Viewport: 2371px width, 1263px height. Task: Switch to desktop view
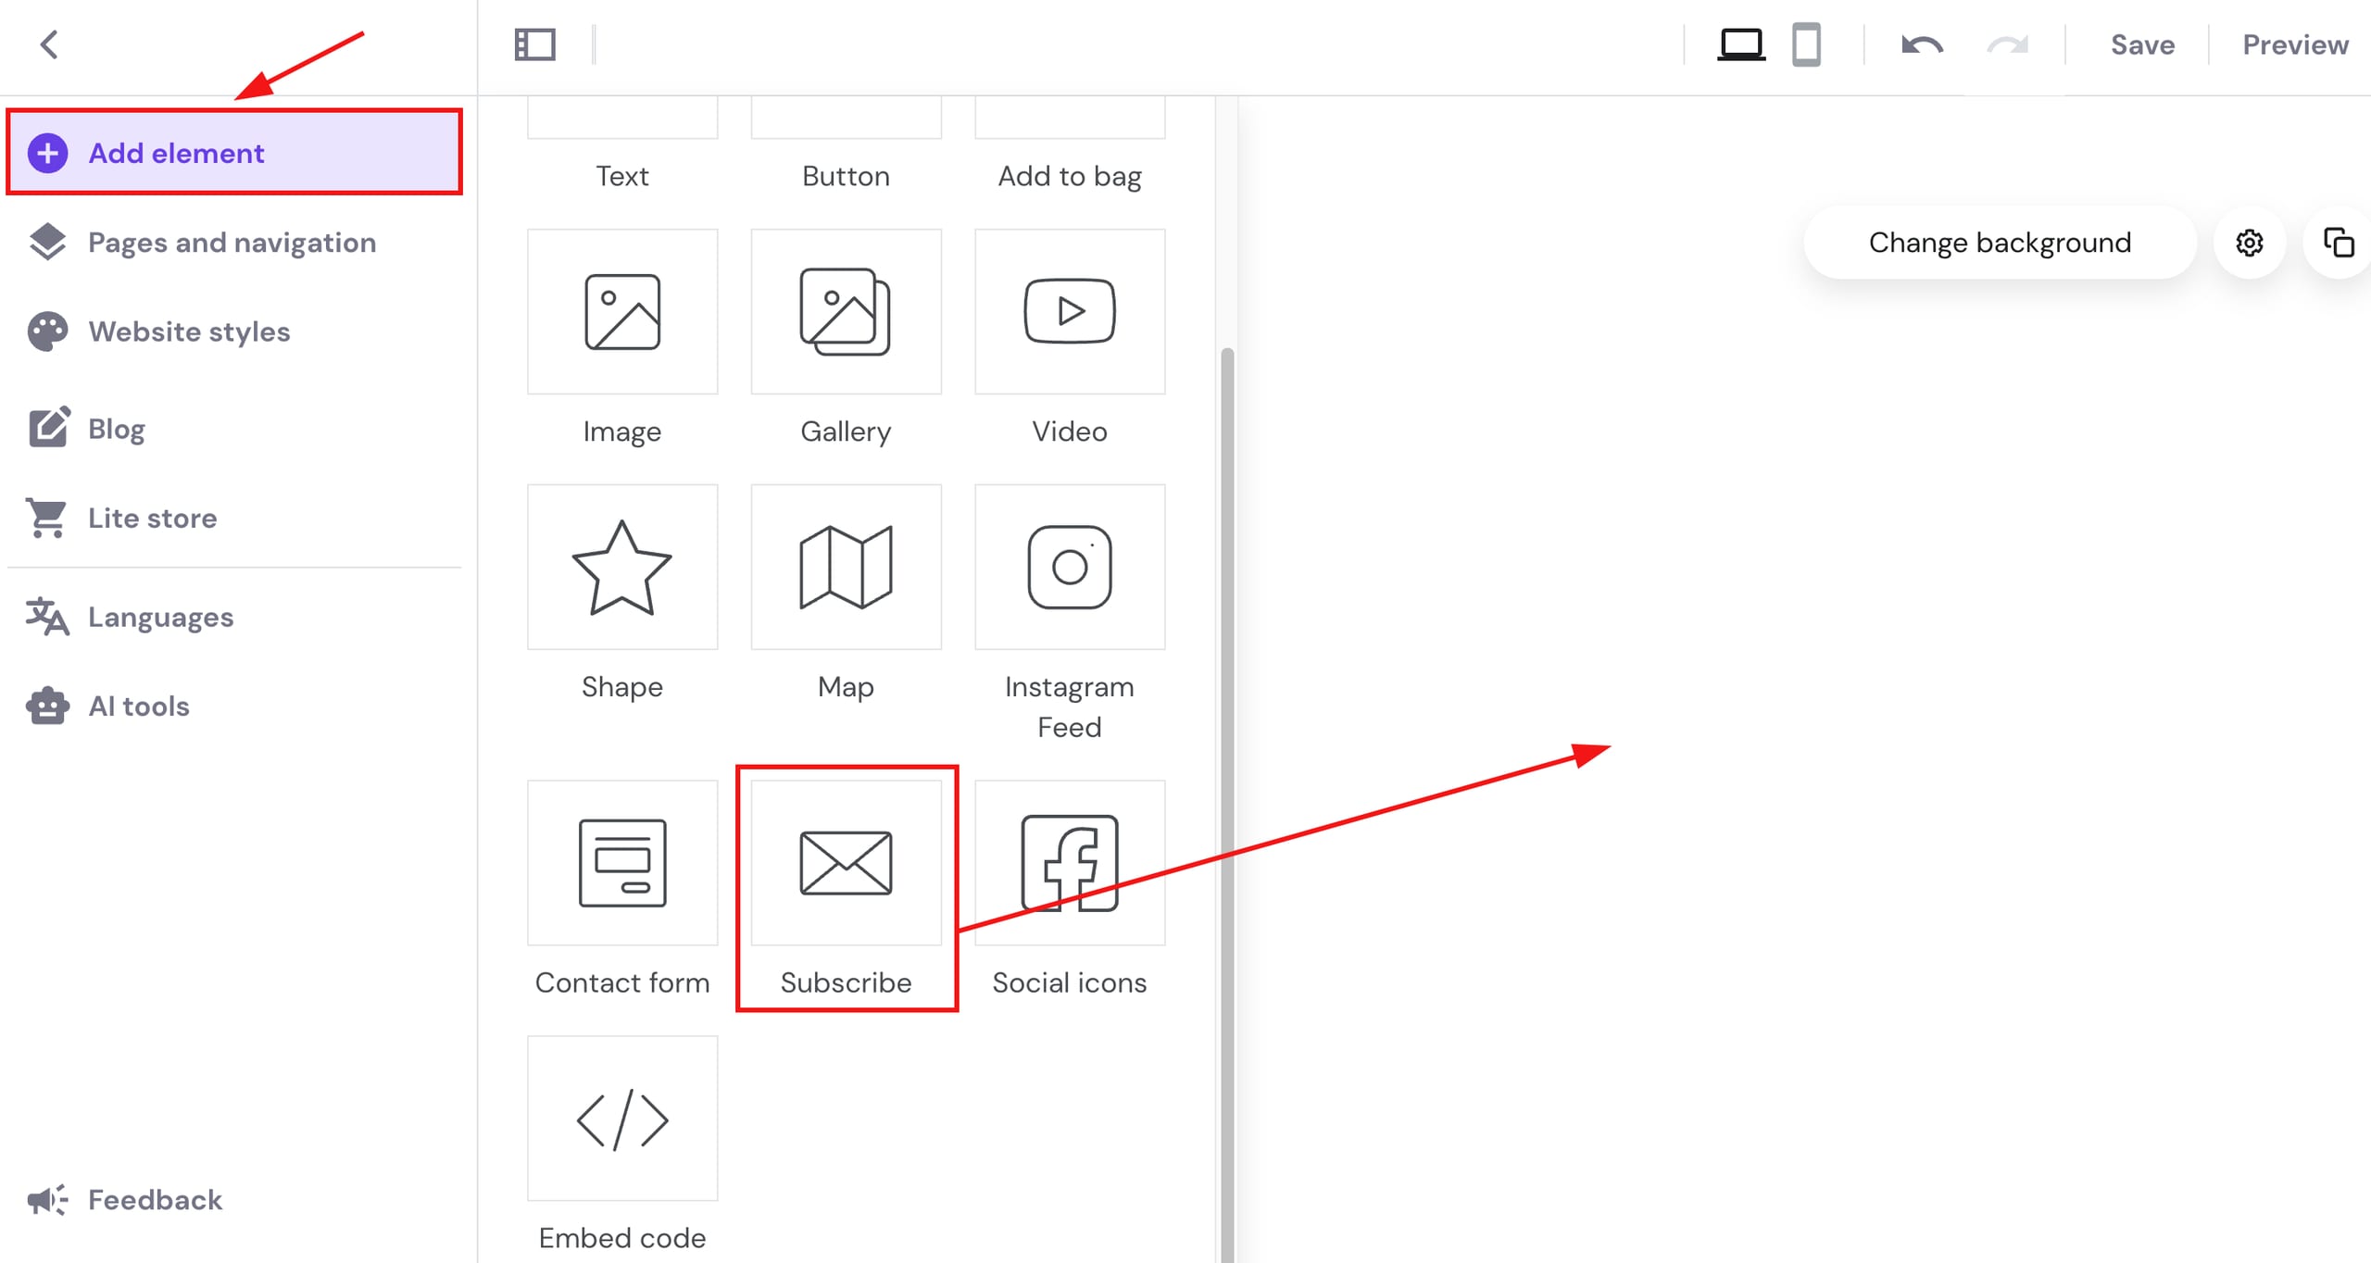pyautogui.click(x=1741, y=44)
